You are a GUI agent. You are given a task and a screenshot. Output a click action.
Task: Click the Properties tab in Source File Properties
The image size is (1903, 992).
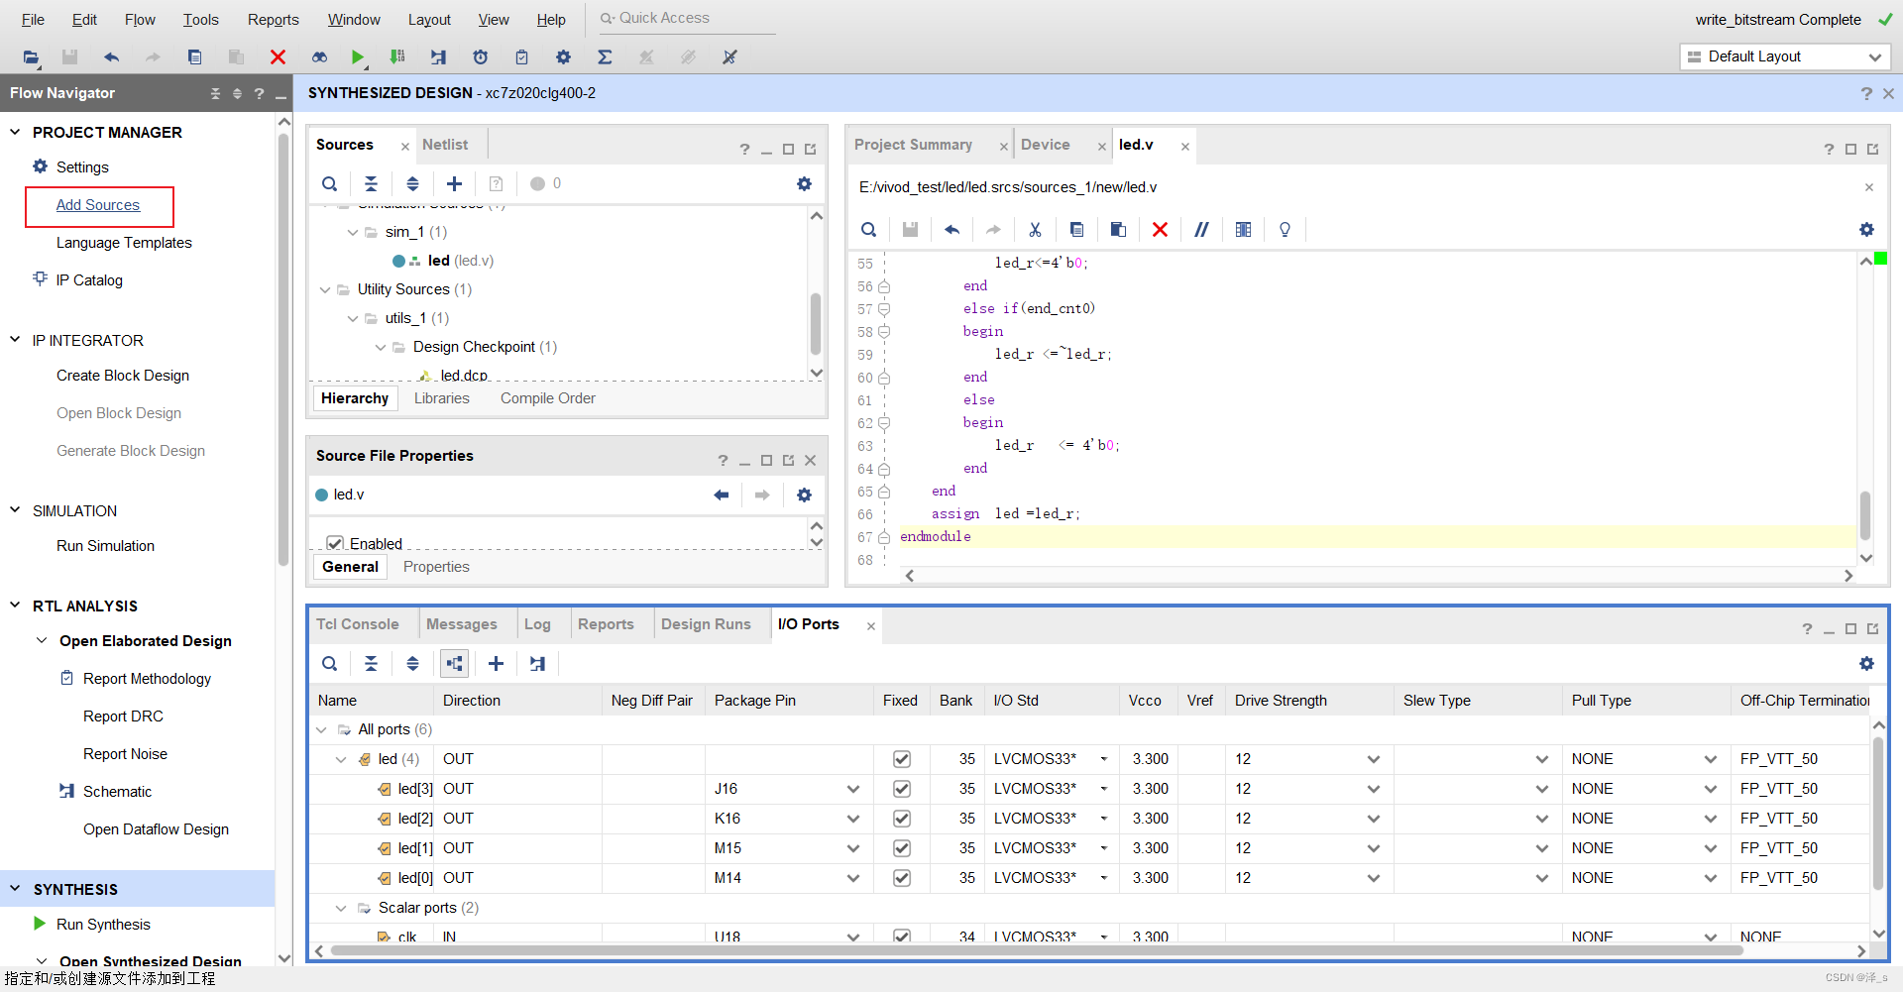click(x=436, y=567)
